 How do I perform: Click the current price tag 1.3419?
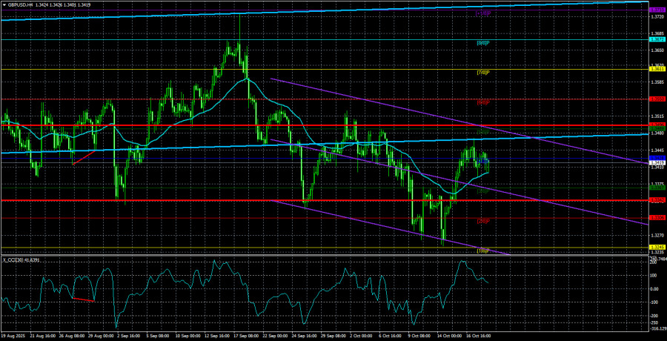[656, 162]
